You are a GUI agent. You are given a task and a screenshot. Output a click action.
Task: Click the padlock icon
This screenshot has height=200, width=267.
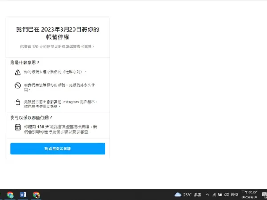tap(18, 102)
